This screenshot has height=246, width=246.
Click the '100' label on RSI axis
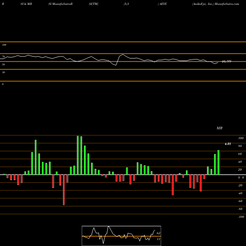pos(4,45)
